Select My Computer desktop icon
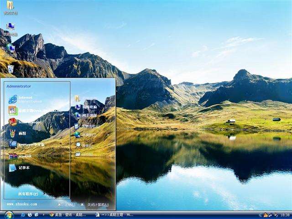Screen dimensions: 292x219 tap(10, 29)
